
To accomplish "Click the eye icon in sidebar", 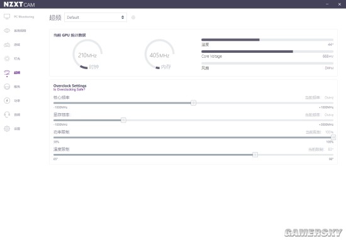I will coord(7,30).
